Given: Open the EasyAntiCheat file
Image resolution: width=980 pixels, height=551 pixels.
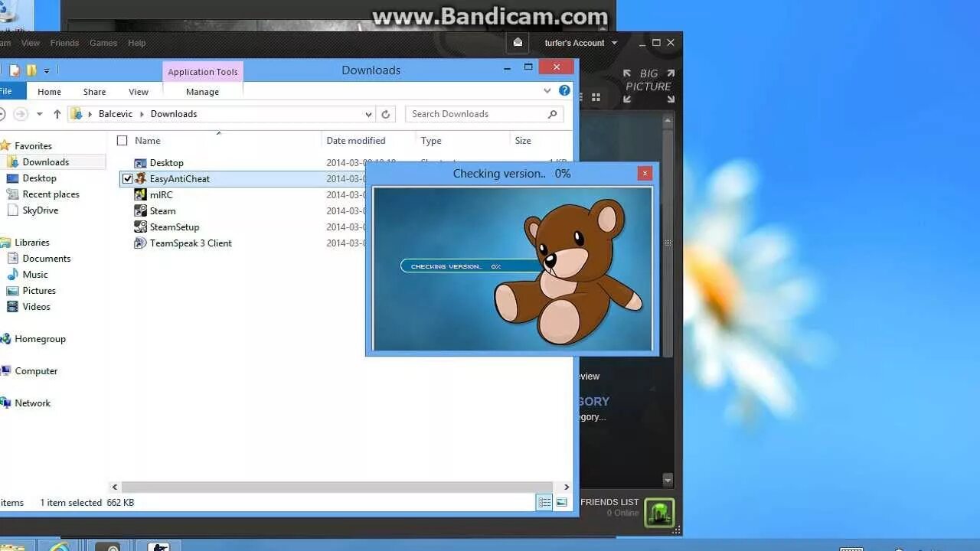Looking at the screenshot, I should 179,178.
